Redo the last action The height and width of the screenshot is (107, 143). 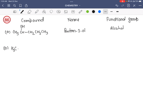[x=123, y=6]
